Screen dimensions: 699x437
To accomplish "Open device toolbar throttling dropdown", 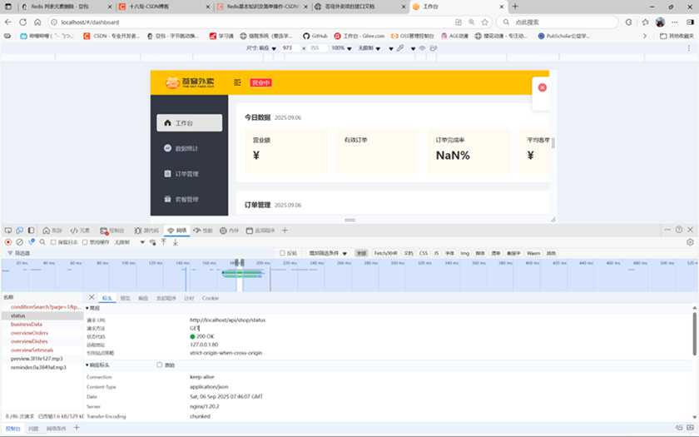I will click(x=369, y=48).
